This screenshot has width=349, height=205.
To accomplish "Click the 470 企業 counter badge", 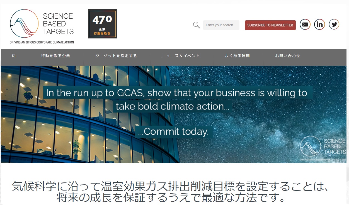I will pyautogui.click(x=102, y=24).
